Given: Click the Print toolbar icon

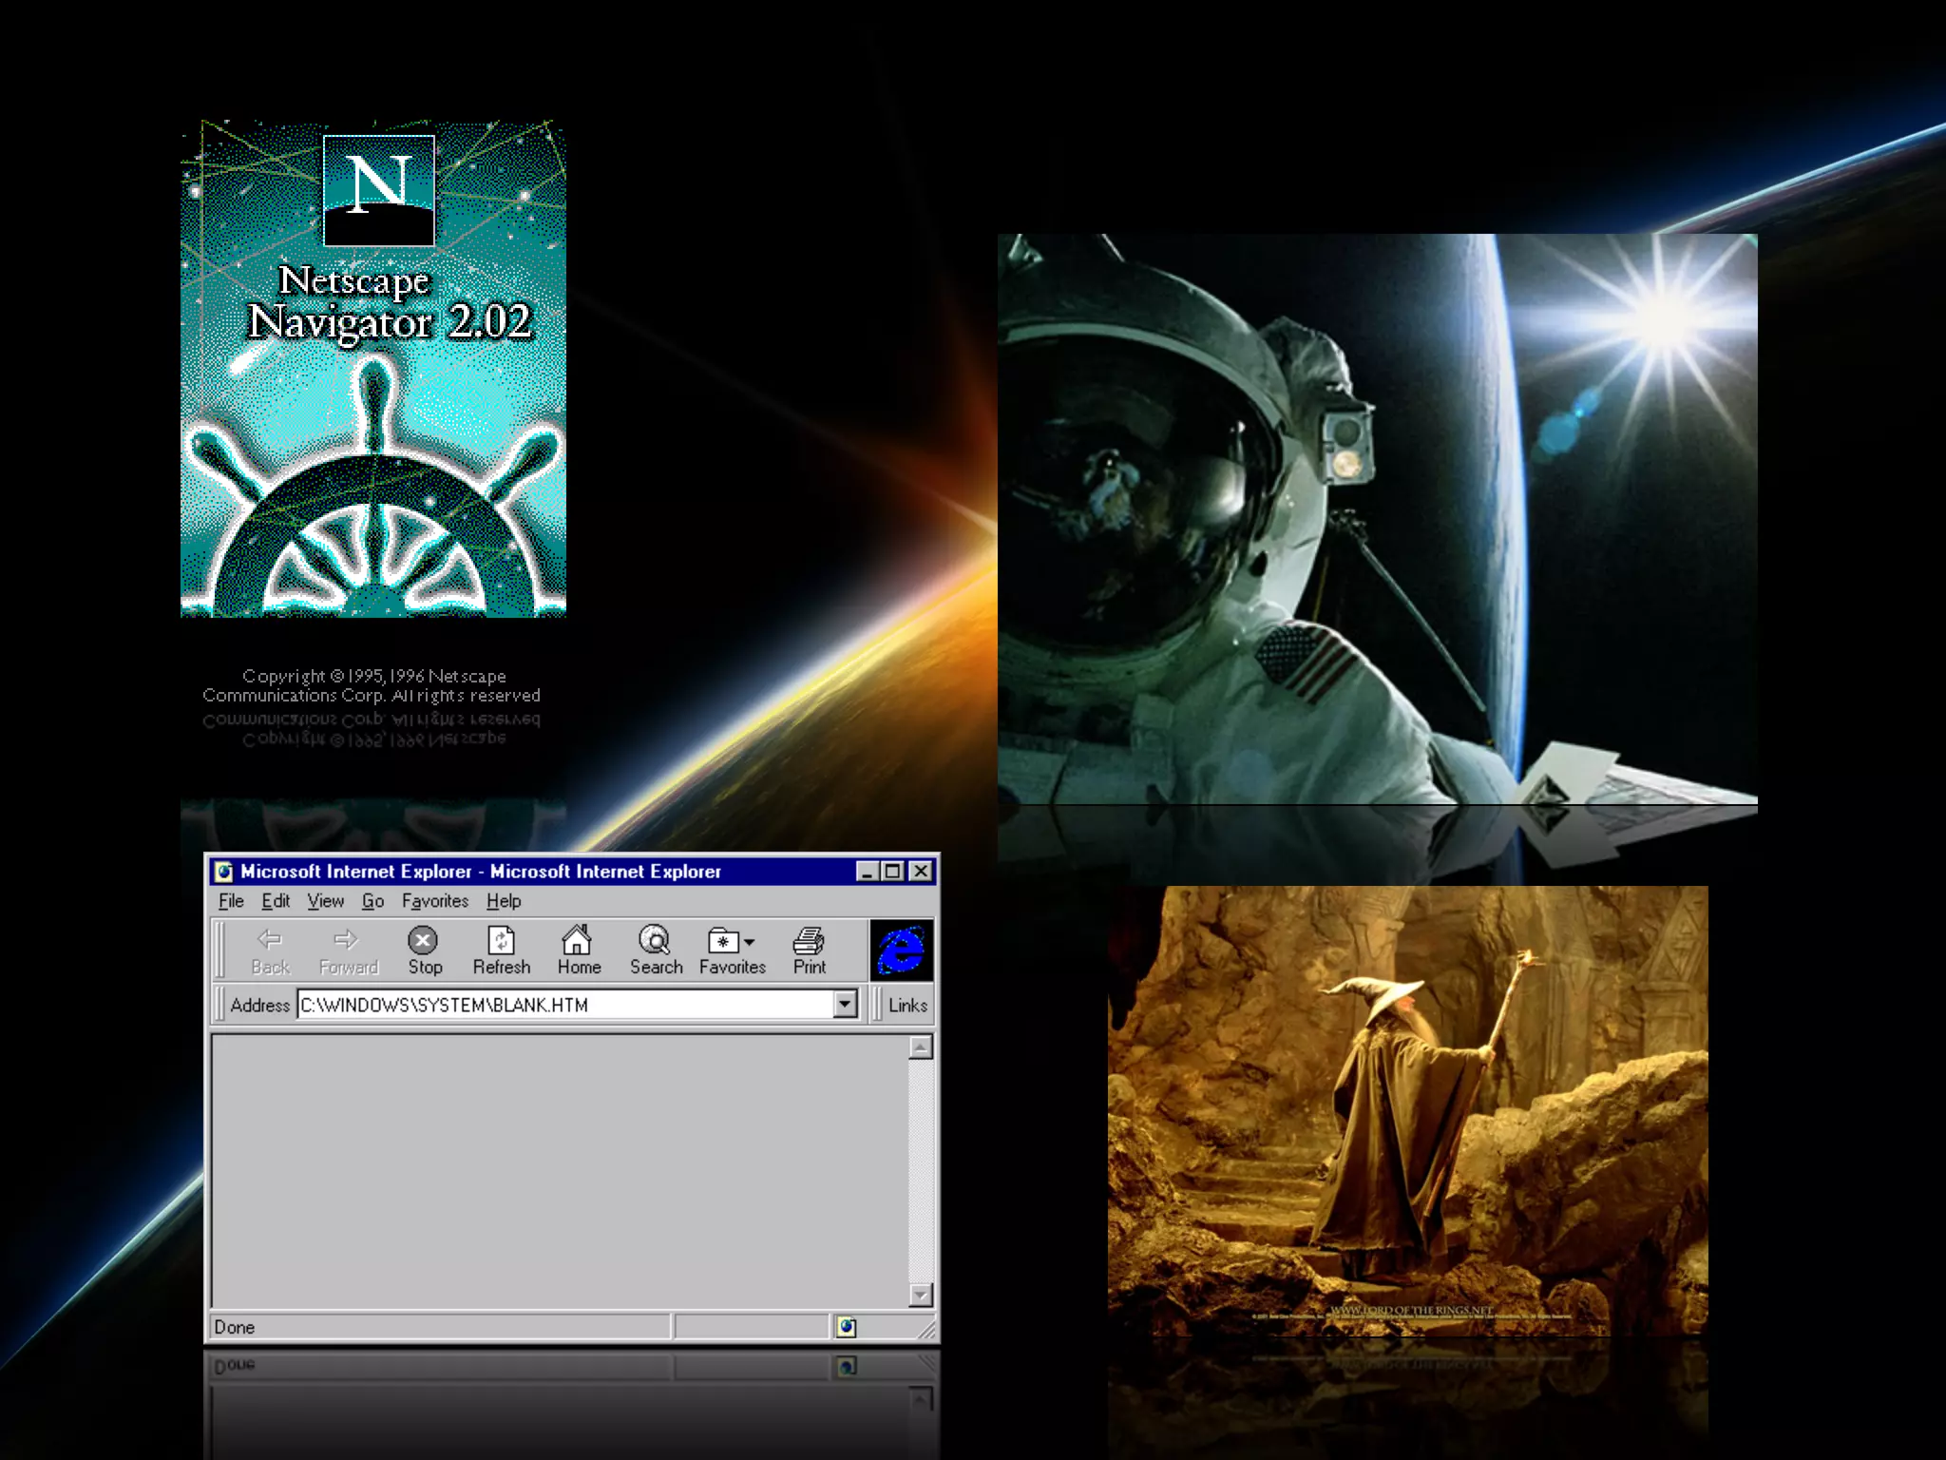Looking at the screenshot, I should [809, 941].
